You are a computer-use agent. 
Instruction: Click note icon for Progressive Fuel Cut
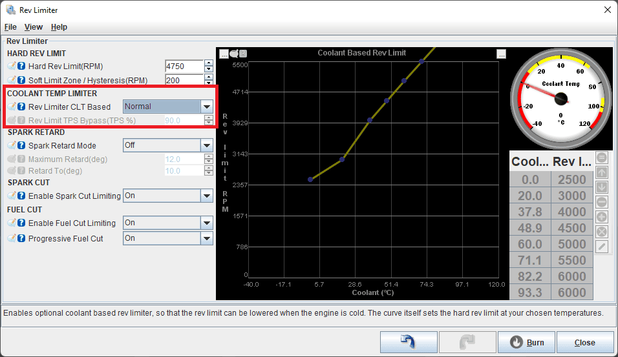(x=12, y=238)
